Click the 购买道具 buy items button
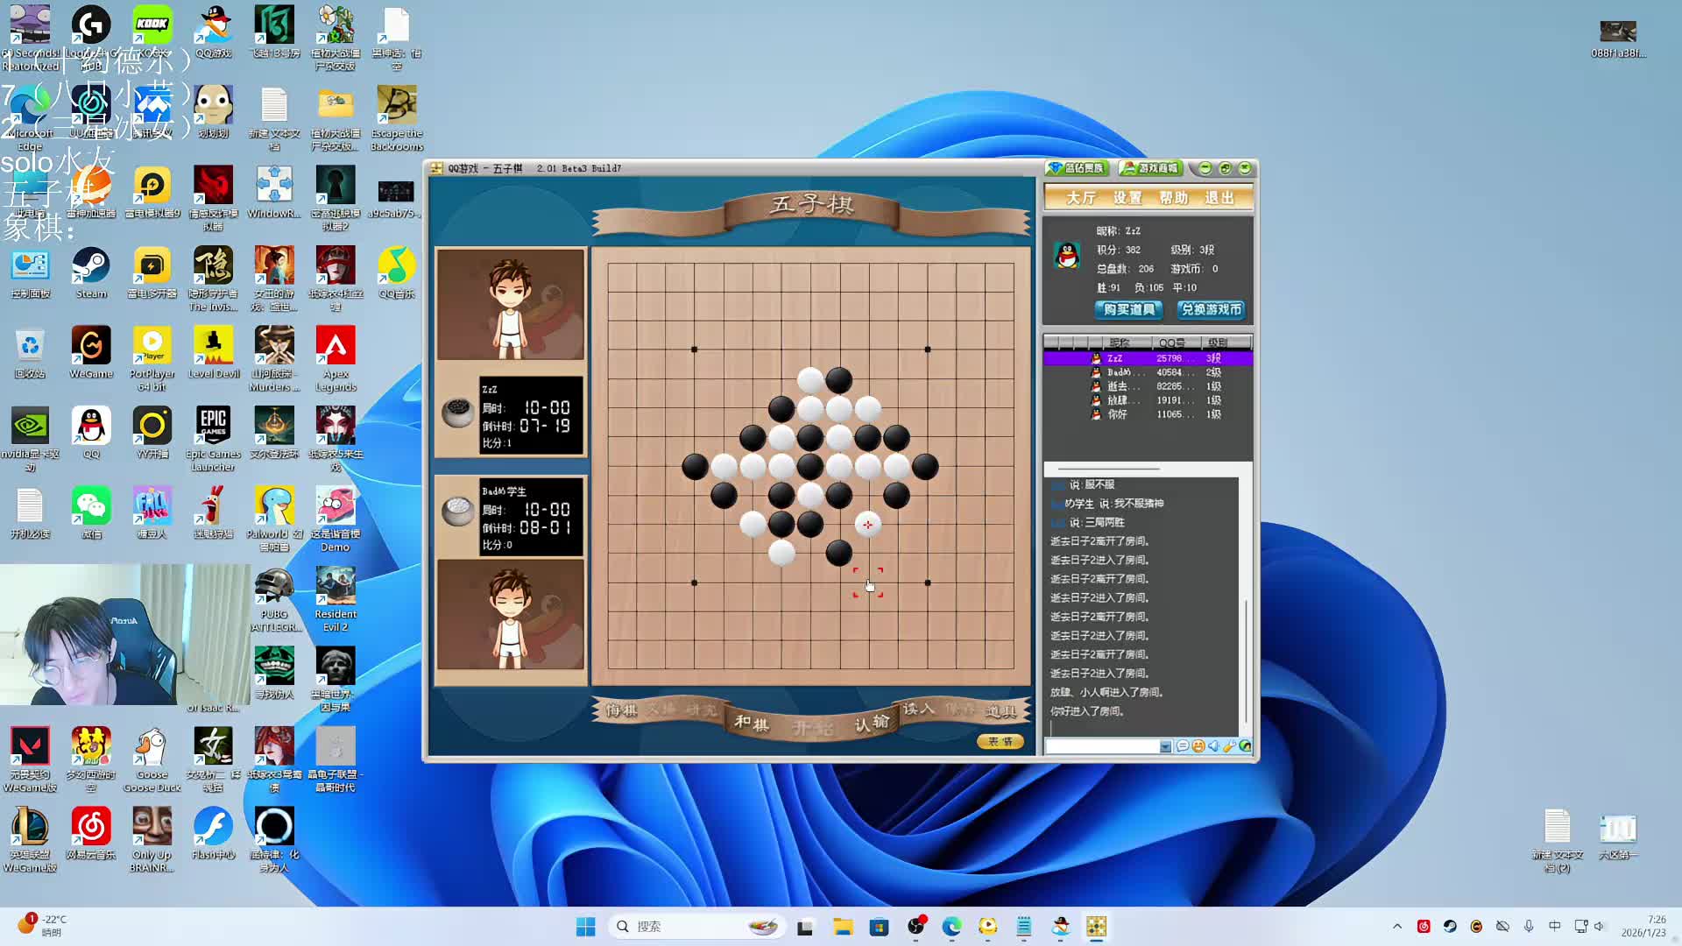This screenshot has height=946, width=1682. click(x=1128, y=309)
